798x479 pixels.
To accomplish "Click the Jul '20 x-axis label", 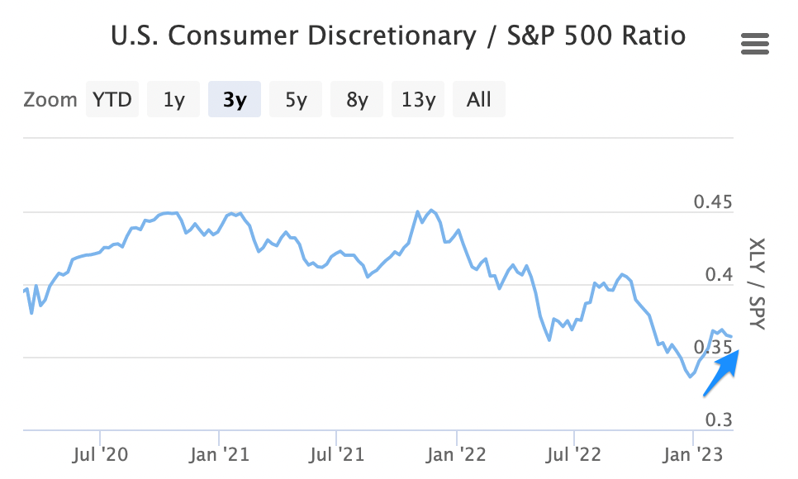I will (x=100, y=453).
